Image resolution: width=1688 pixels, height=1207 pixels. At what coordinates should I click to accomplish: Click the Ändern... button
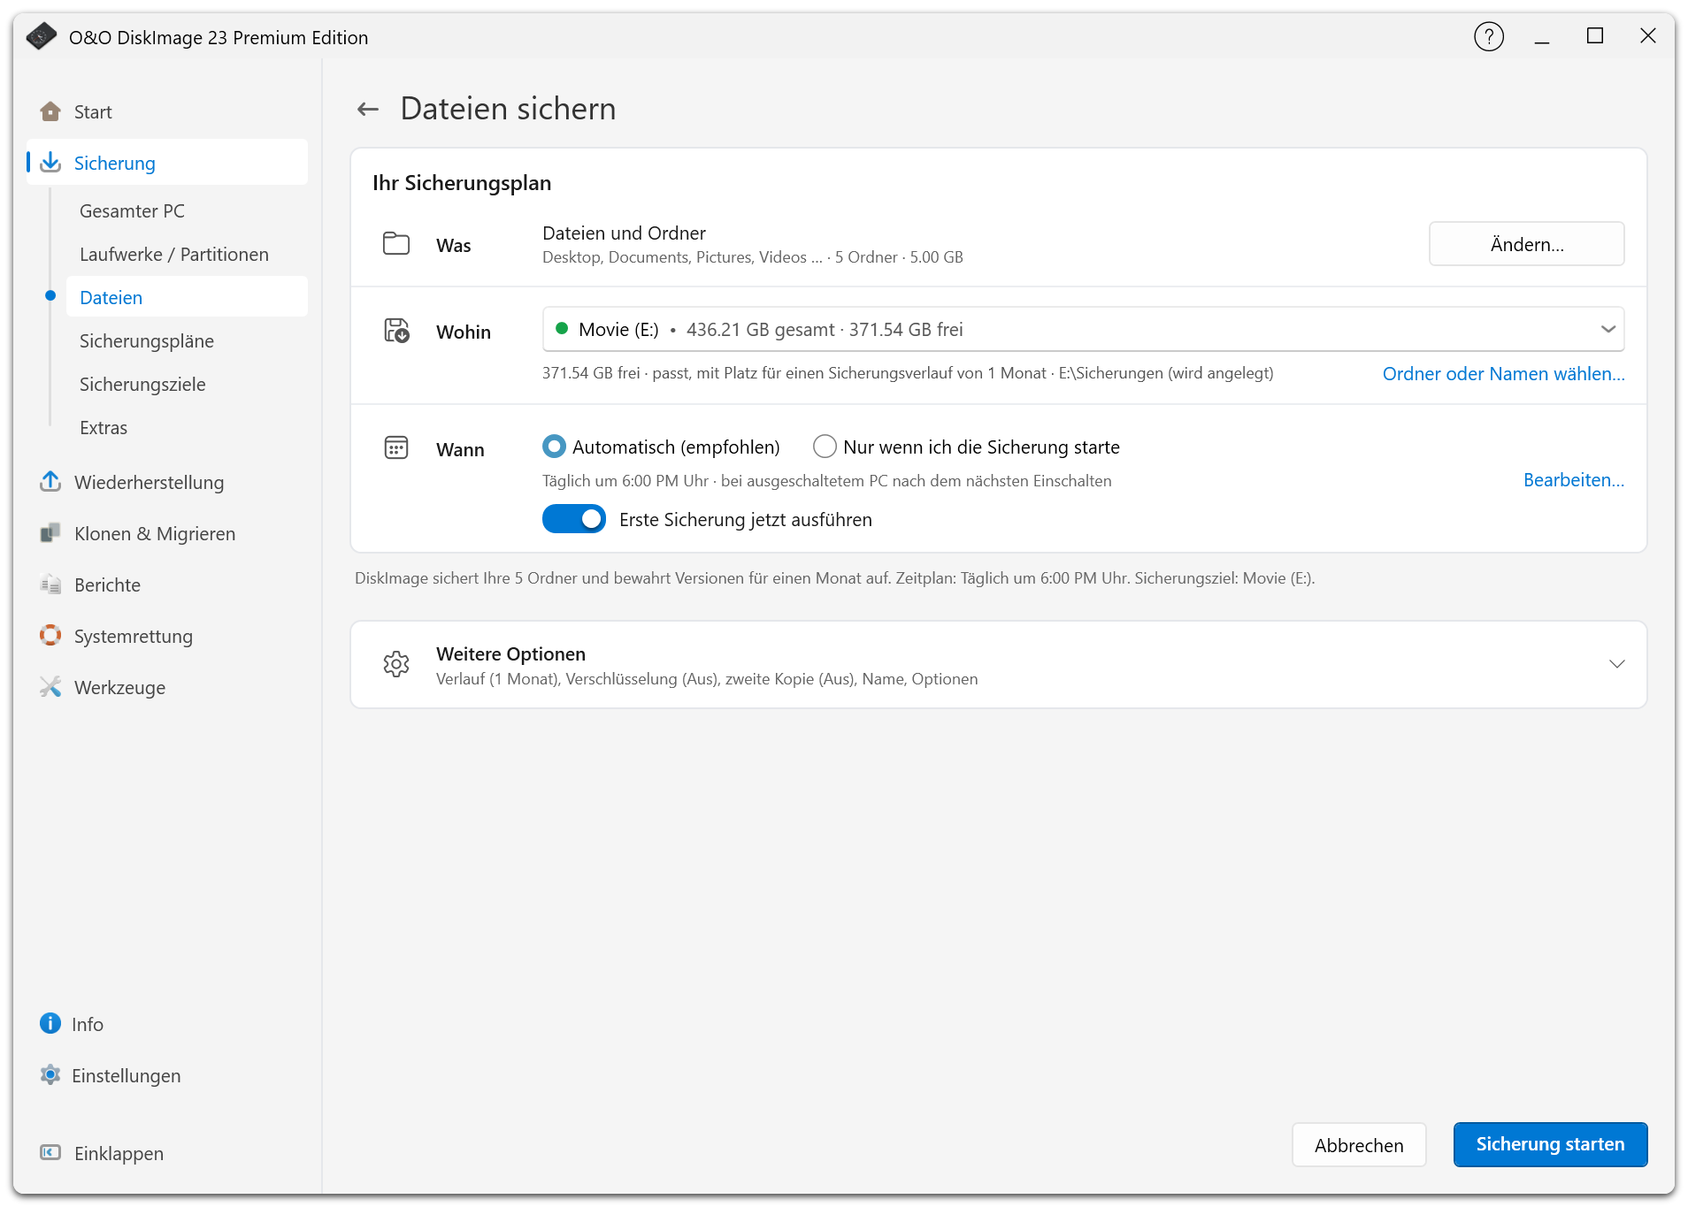coord(1527,244)
